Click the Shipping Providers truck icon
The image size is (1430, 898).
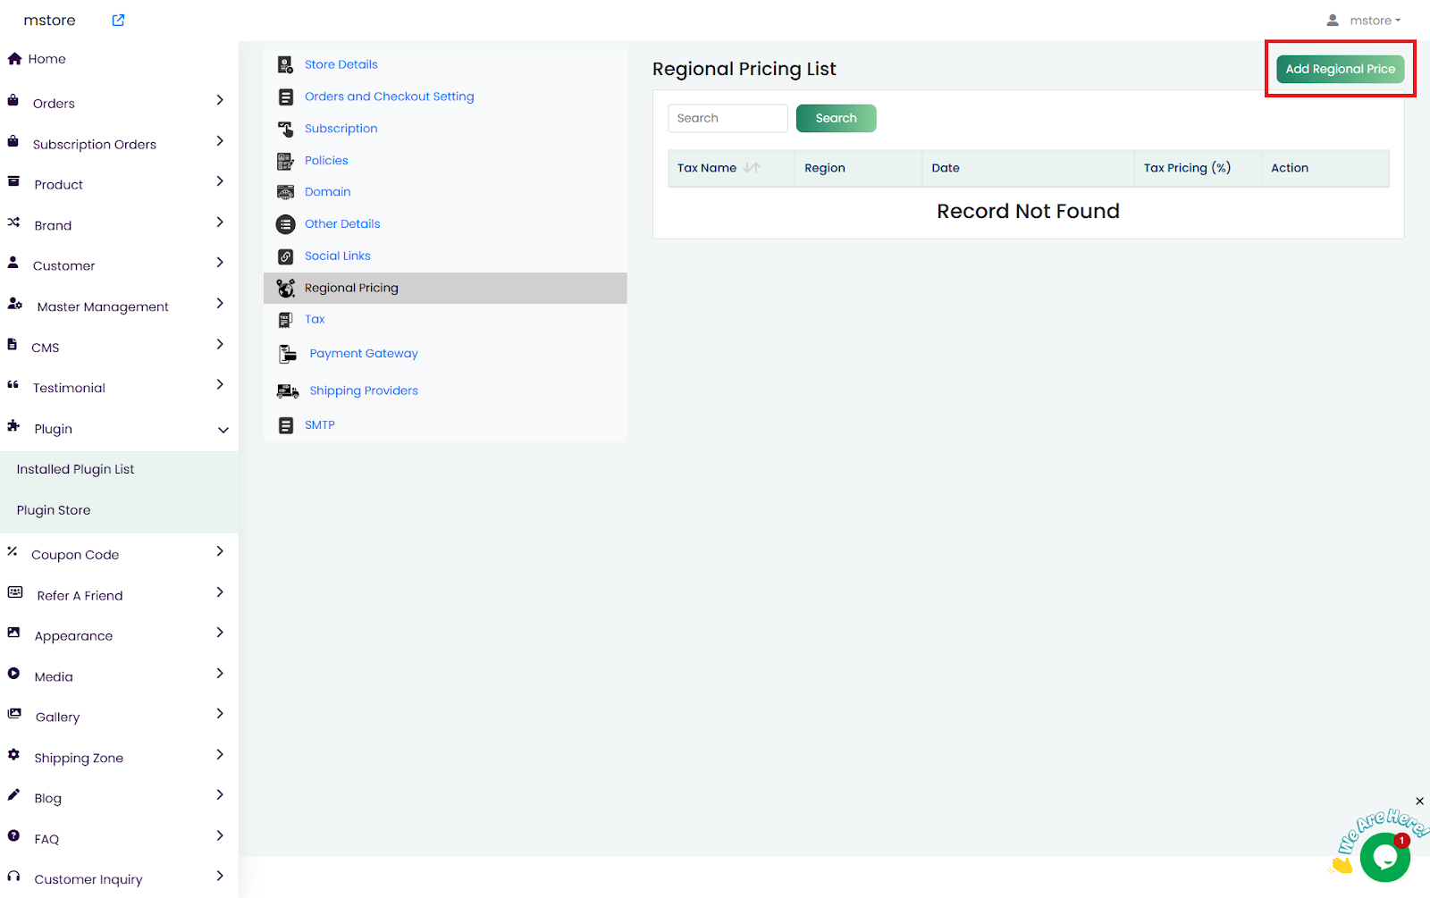click(287, 391)
